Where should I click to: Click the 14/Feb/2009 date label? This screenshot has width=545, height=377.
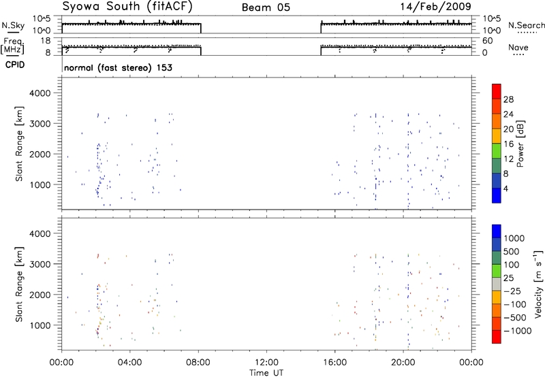tap(435, 7)
